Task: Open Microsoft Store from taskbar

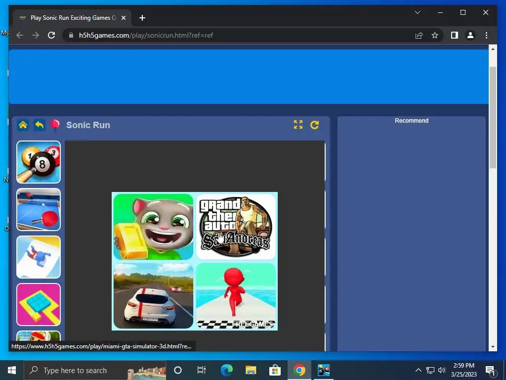Action: pyautogui.click(x=275, y=370)
